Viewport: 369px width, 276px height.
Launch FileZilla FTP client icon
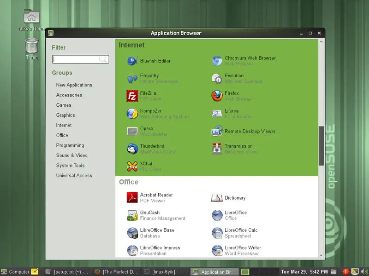[132, 96]
